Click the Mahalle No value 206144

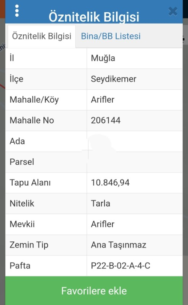click(106, 120)
